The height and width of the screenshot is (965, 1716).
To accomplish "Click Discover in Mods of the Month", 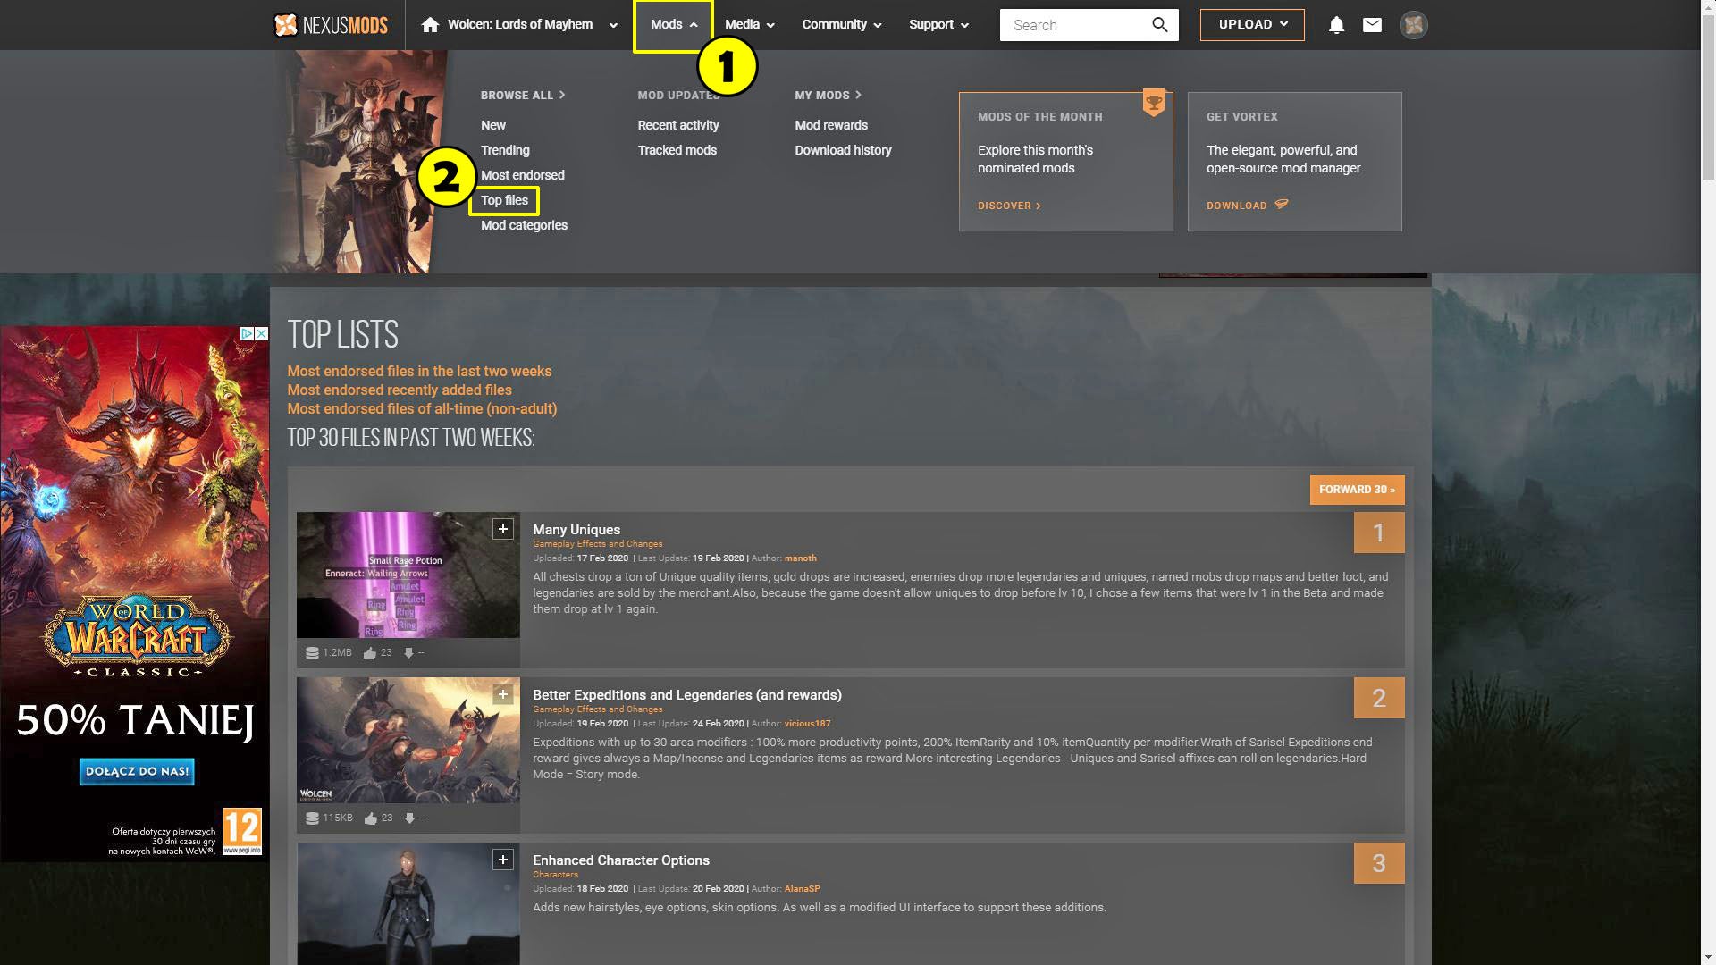I will click(1009, 206).
